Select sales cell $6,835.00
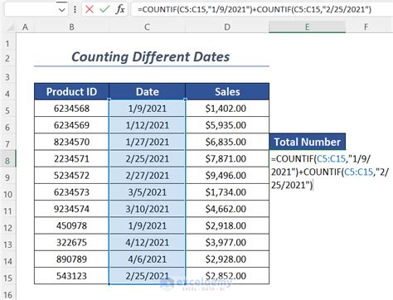Viewport: 393px width, 300px height. pos(227,142)
